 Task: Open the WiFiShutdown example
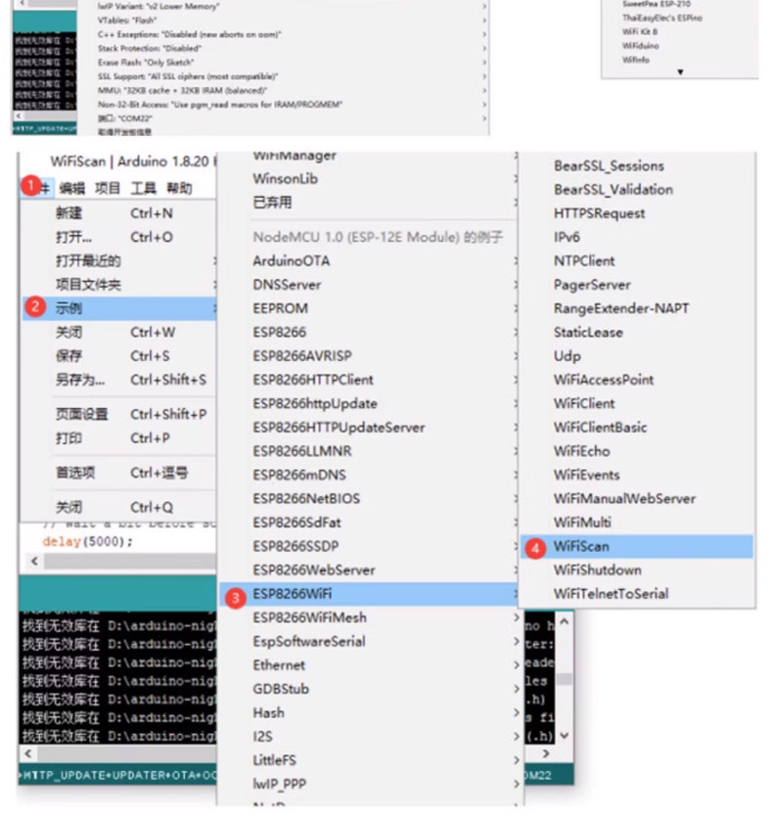(x=637, y=569)
